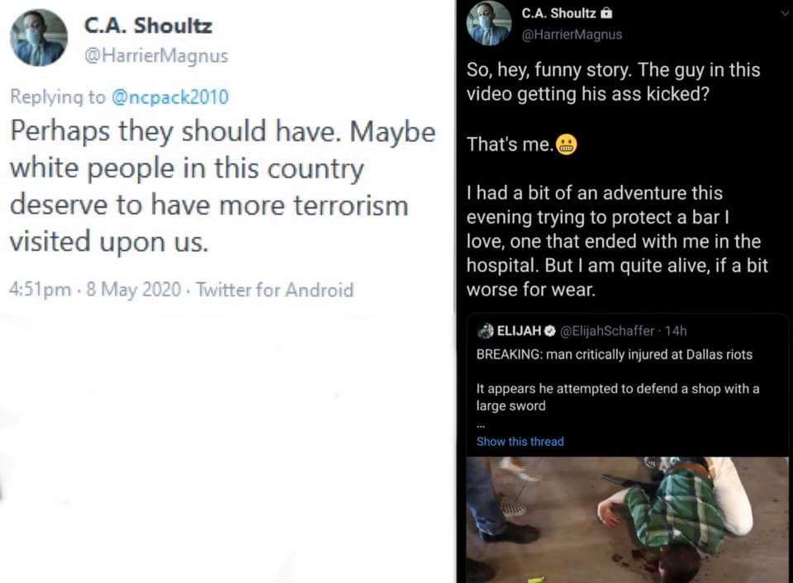Open @ElijahSchaffer handle in quoted tweet
Image resolution: width=793 pixels, height=583 pixels.
607,331
